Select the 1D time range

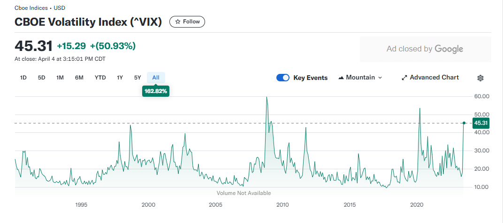pos(23,78)
